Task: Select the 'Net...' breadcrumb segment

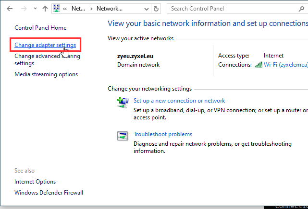Action: tap(78, 9)
